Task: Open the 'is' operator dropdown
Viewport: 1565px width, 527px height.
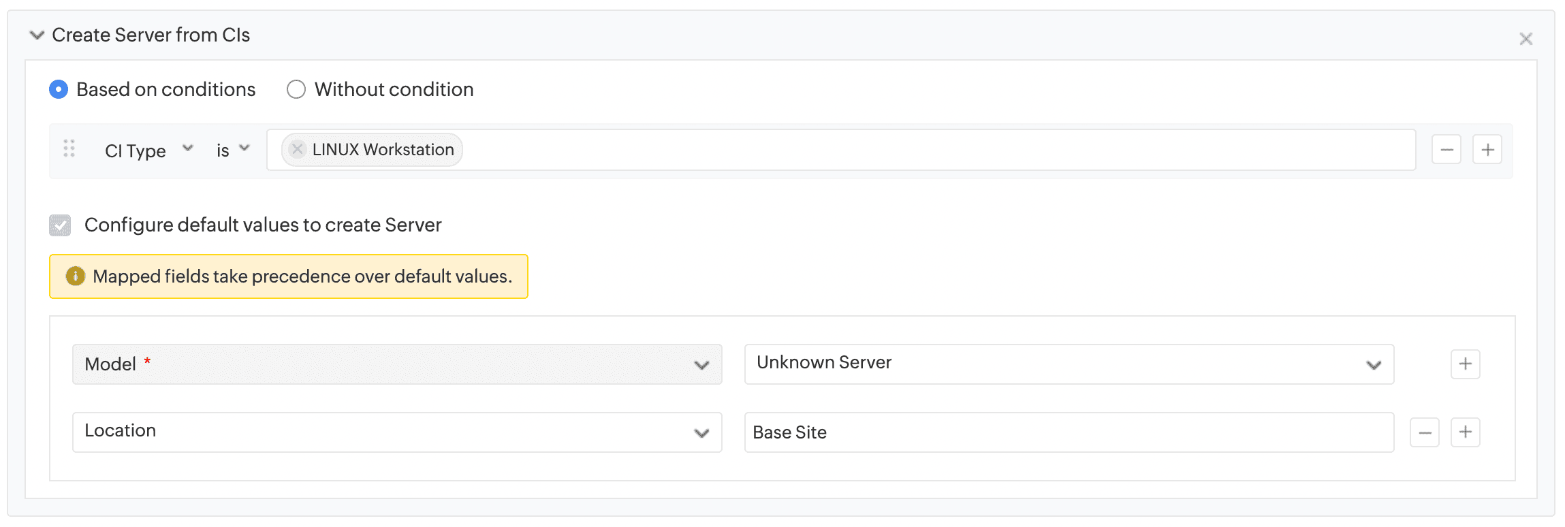Action: tap(233, 150)
